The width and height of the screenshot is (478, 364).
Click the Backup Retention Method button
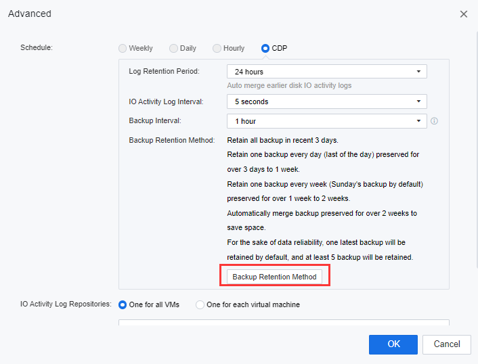274,277
